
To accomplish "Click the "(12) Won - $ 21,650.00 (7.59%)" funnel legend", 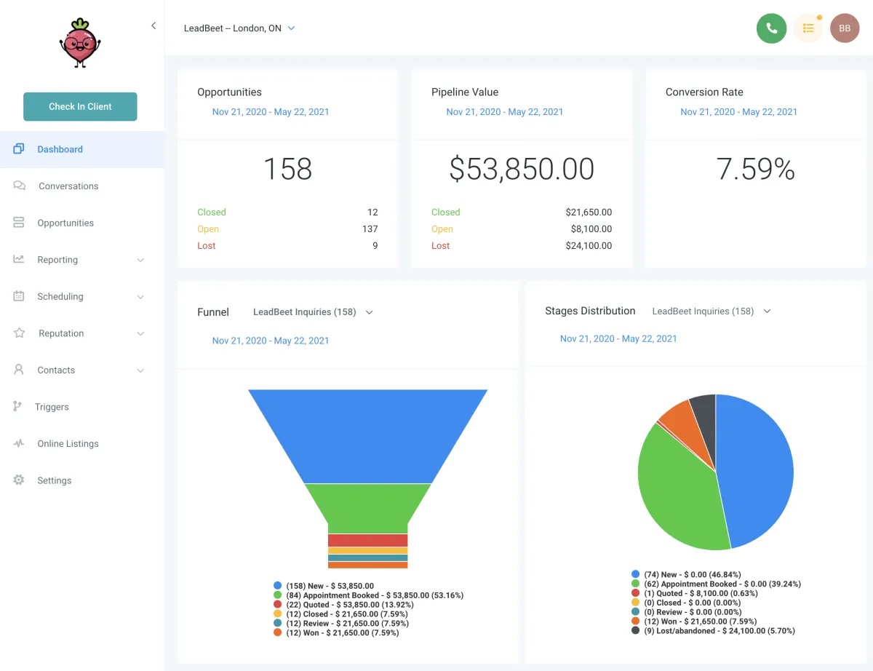I will coord(343,633).
